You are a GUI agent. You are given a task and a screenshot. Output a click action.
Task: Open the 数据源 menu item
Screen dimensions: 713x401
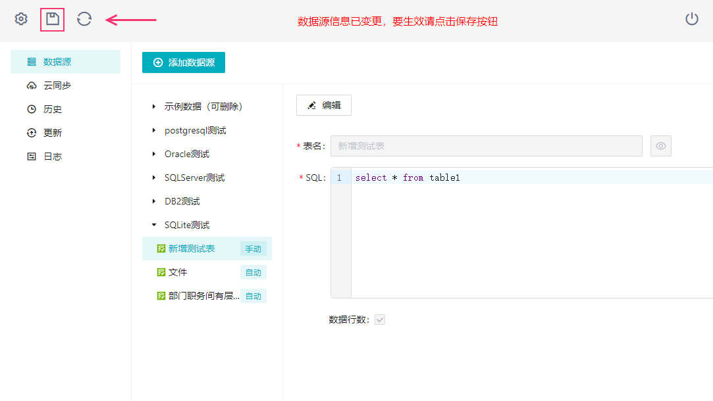pos(65,62)
